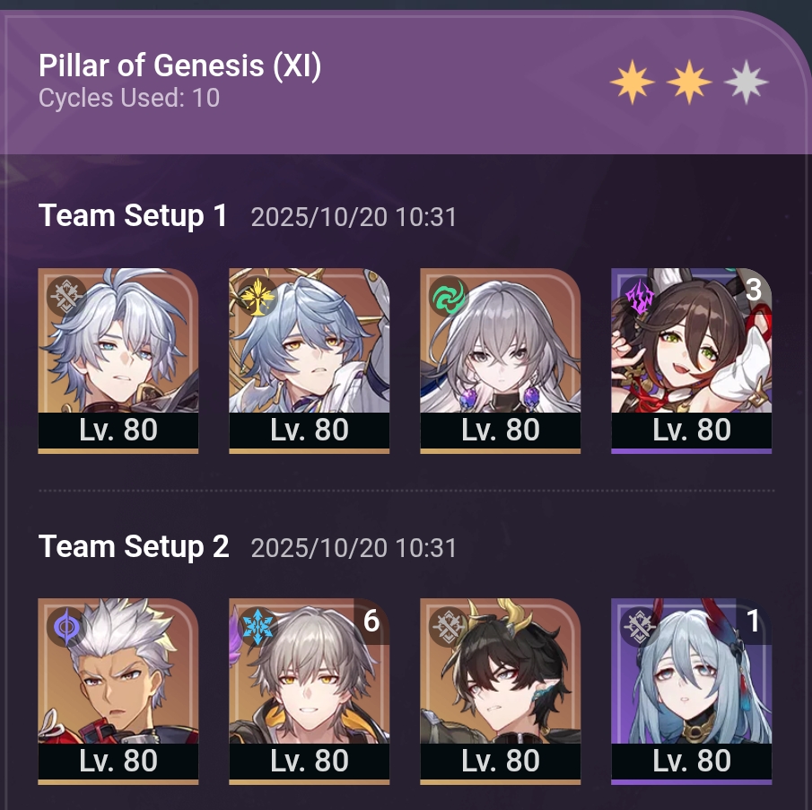
Task: Click the Lightning element icon on fox-eared character
Action: point(640,297)
